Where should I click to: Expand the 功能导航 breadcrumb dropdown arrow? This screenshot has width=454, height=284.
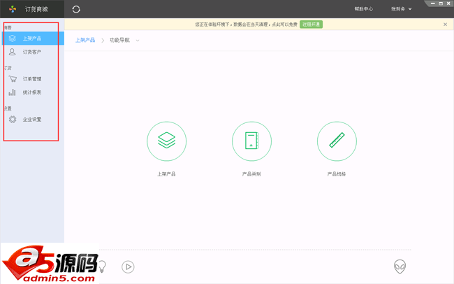coord(138,41)
